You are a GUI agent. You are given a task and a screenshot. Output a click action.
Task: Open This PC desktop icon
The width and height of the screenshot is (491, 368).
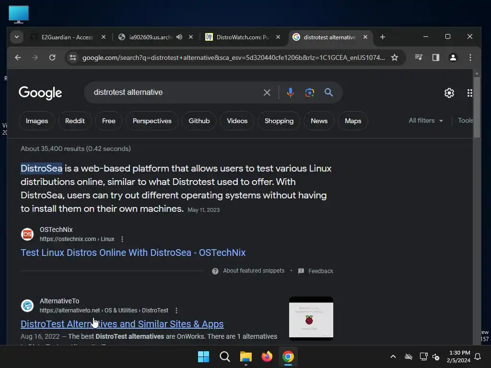pos(19,14)
